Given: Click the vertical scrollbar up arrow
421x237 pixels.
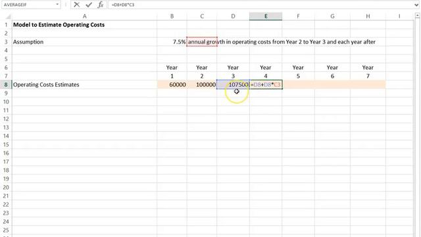Looking at the screenshot, I should (417, 16).
